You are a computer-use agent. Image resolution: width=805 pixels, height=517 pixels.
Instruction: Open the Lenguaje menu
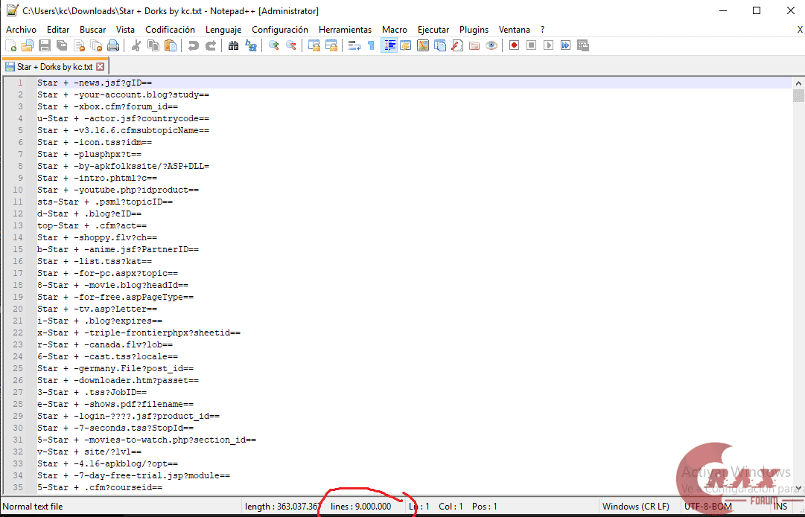click(x=223, y=30)
